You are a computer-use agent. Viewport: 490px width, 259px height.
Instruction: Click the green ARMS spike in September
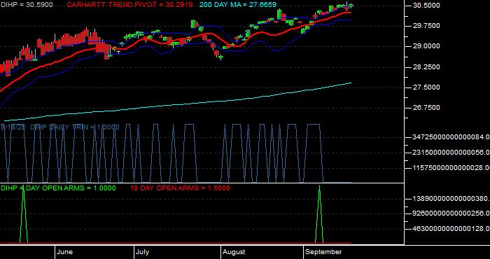point(319,214)
